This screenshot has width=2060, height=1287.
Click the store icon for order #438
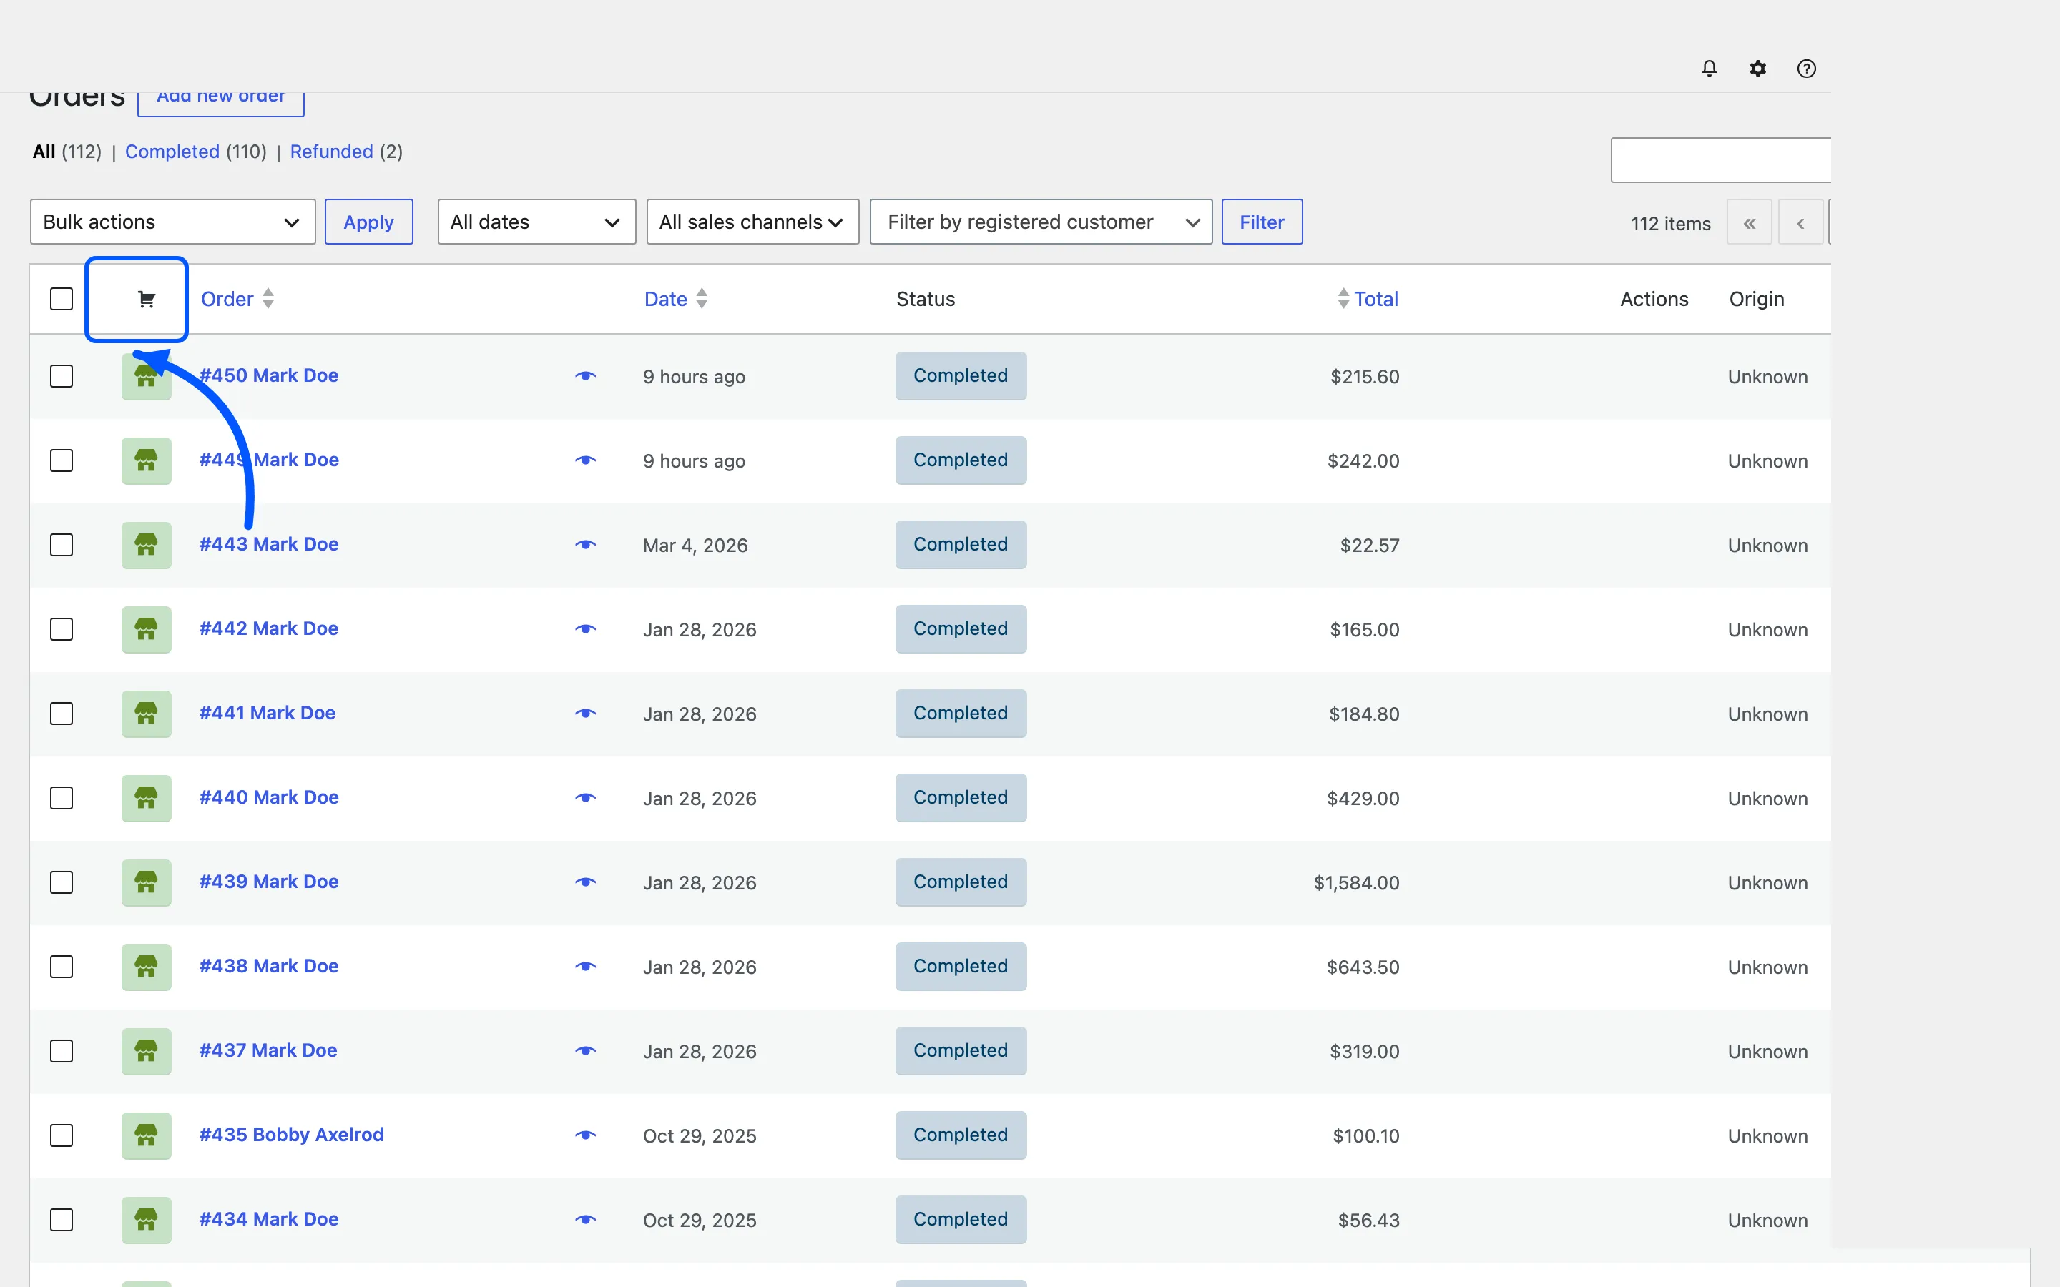coord(147,966)
